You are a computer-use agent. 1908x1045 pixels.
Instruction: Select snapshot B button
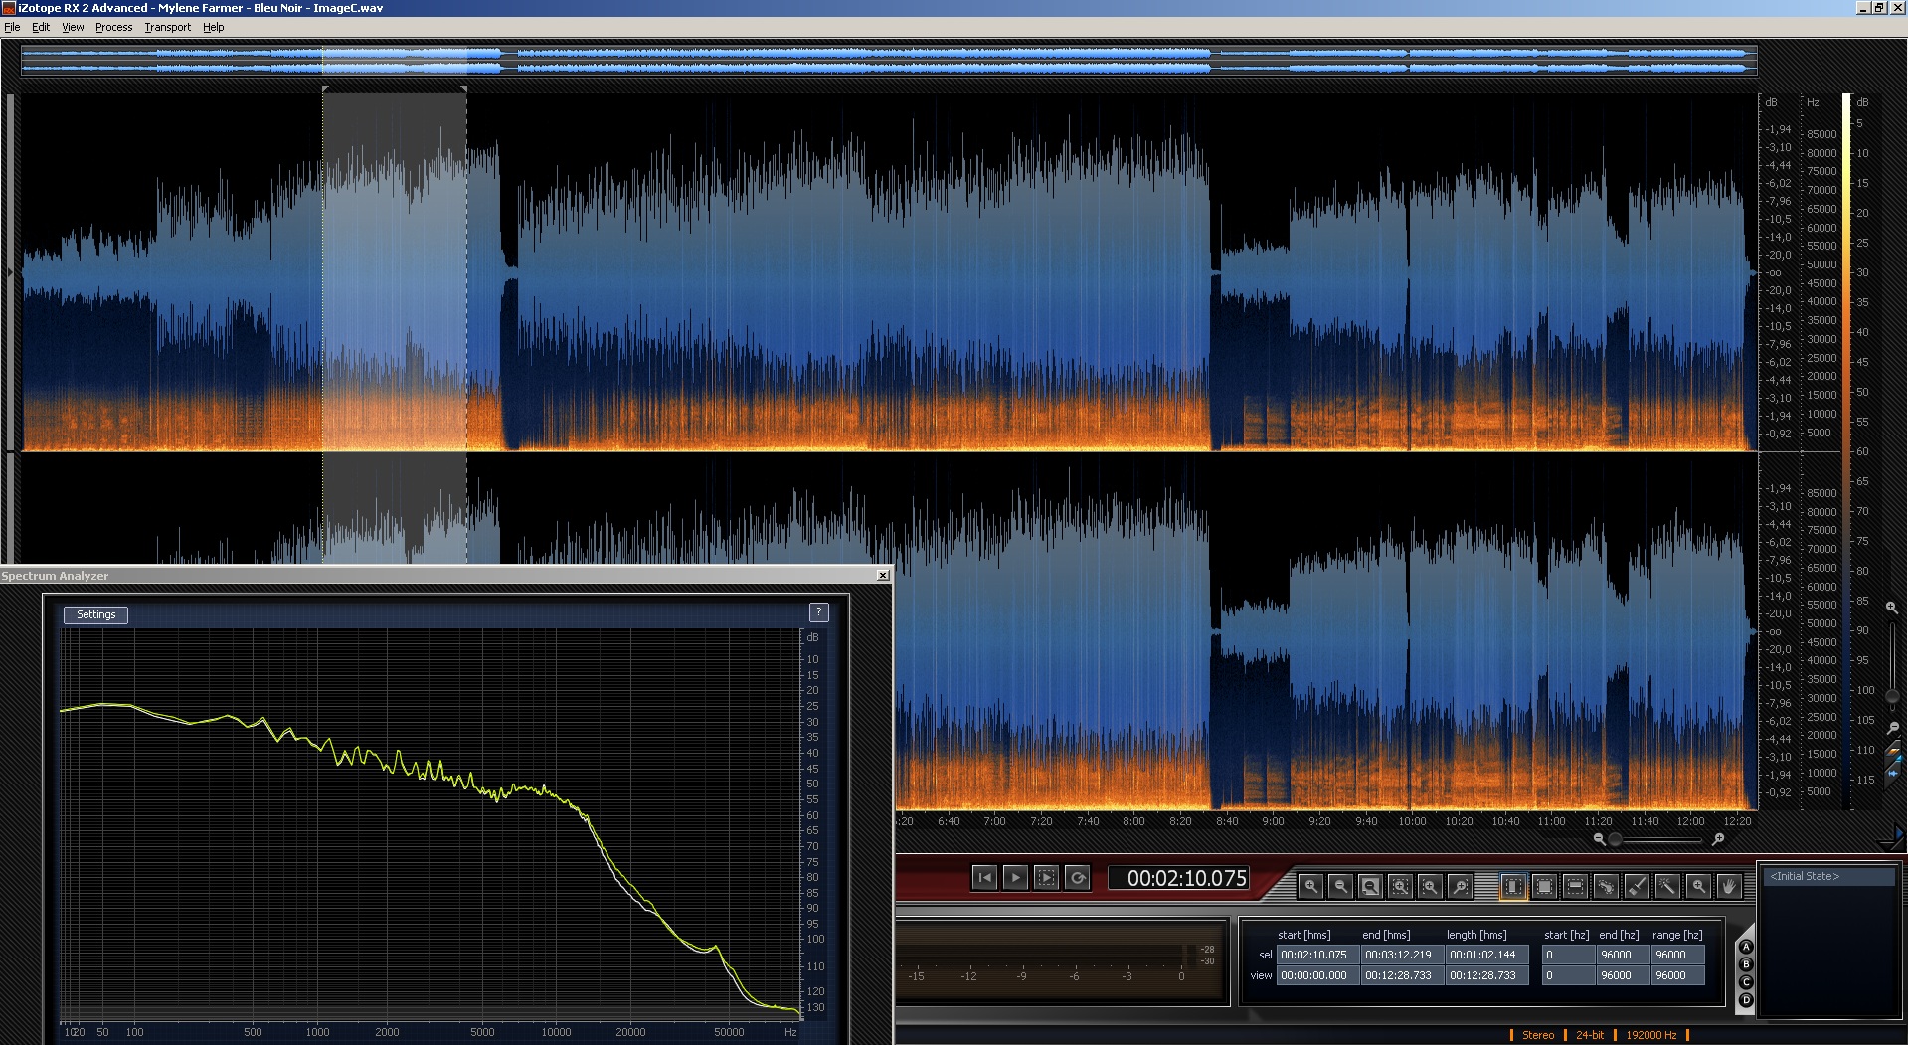click(1746, 964)
